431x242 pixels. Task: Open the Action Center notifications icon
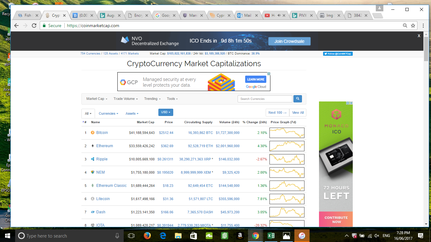coord(421,236)
